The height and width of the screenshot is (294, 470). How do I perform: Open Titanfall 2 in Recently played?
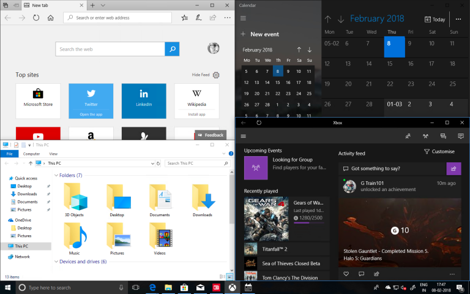(x=286, y=249)
